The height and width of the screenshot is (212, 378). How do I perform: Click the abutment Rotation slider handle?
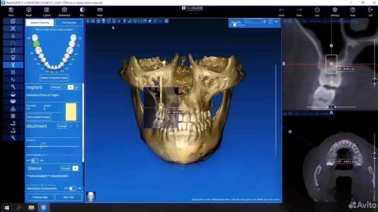coord(43,145)
